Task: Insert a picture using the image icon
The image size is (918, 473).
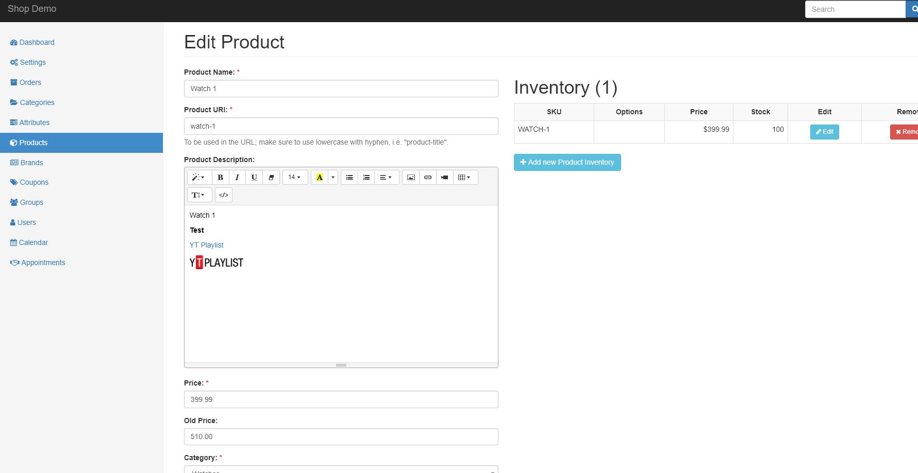Action: (411, 178)
